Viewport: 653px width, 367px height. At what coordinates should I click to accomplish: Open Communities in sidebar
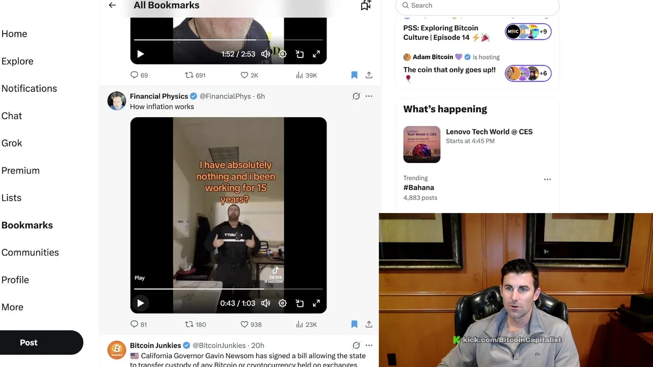click(30, 252)
